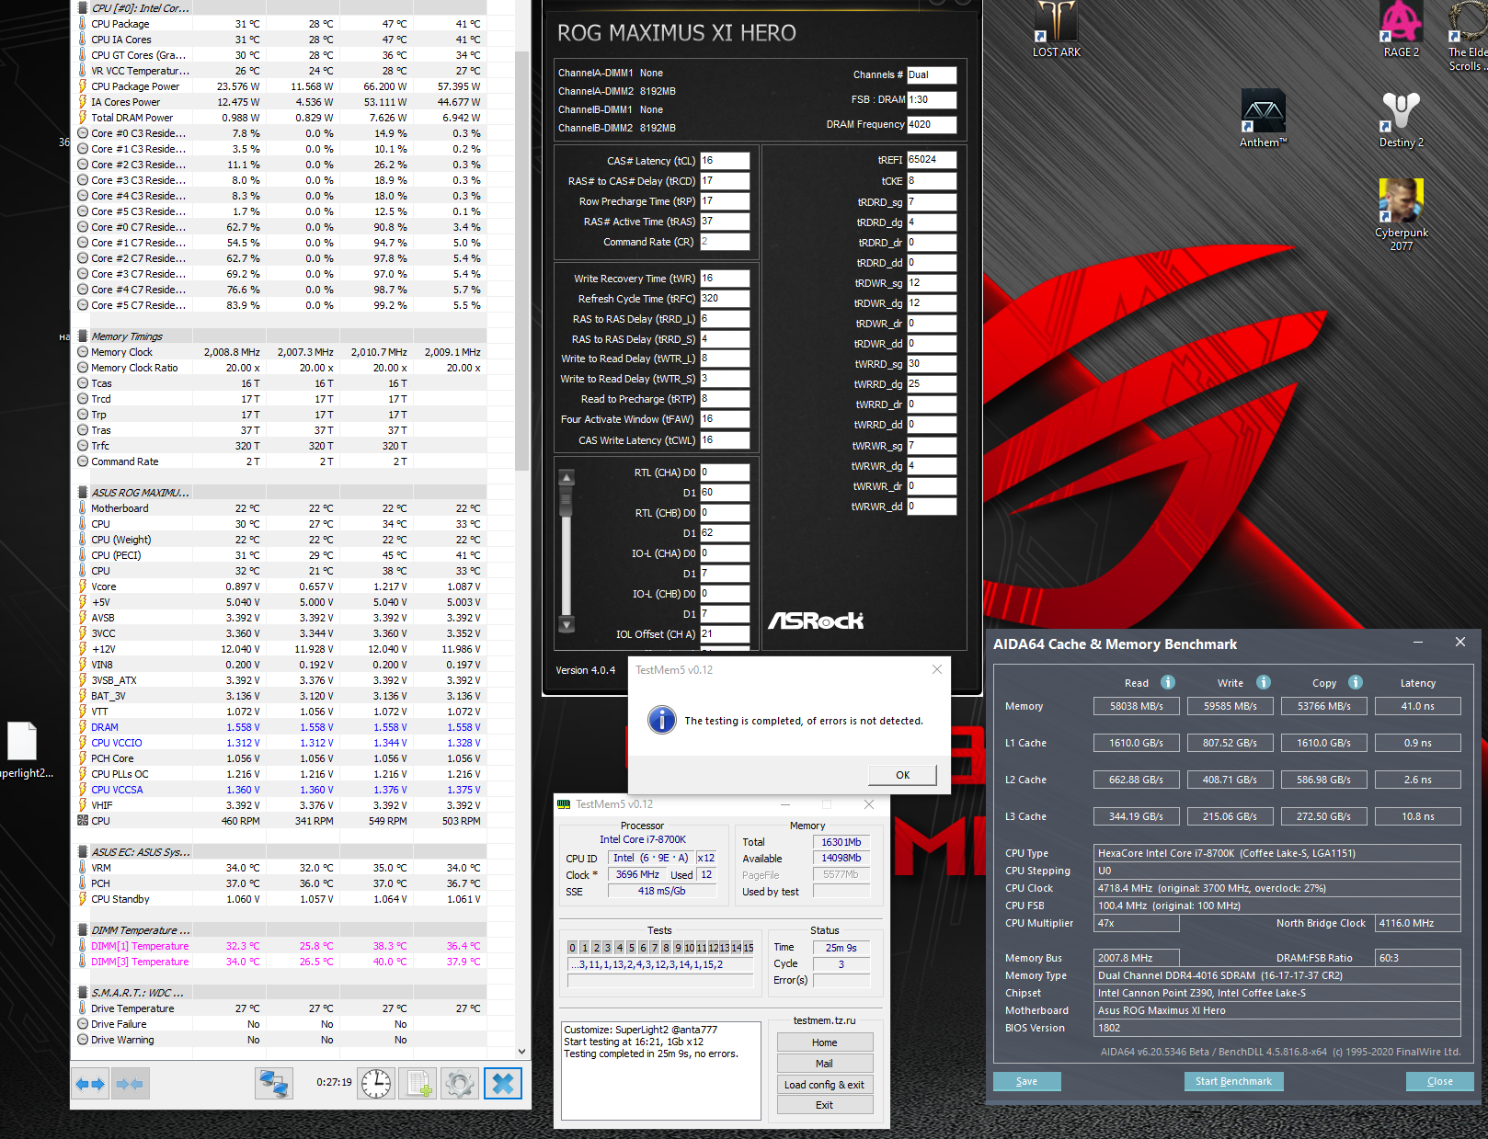Click the blue X close icon in HWiNFO toolbar
Image resolution: width=1488 pixels, height=1139 pixels.
pyautogui.click(x=503, y=1084)
